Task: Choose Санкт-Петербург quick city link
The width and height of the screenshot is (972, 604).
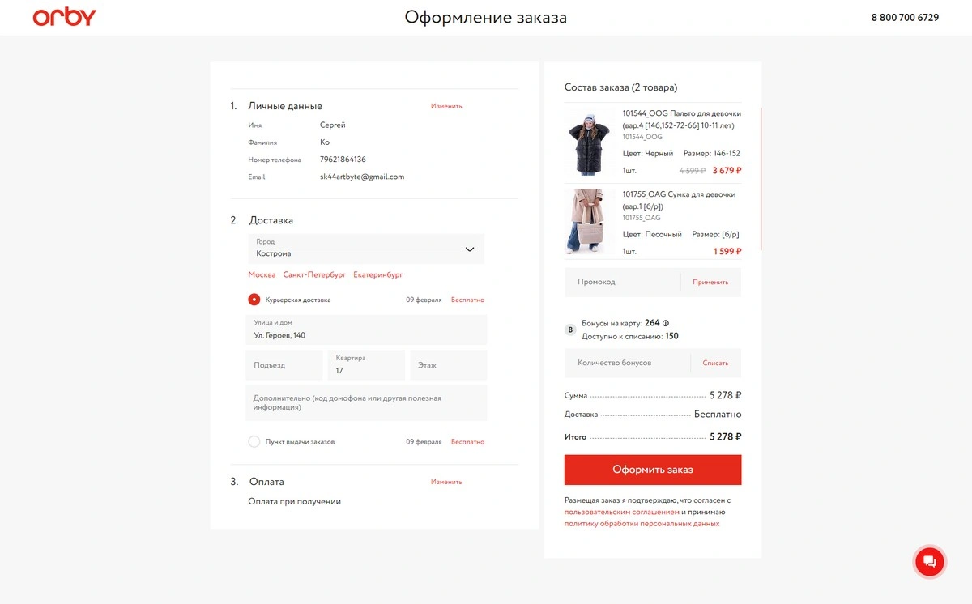Action: click(314, 274)
